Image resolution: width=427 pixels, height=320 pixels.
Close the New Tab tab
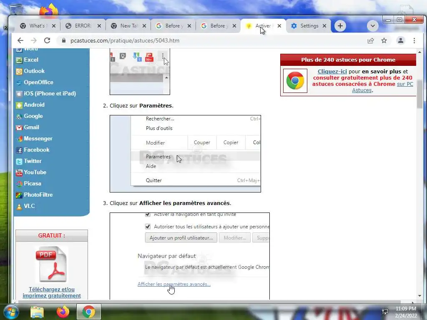[144, 26]
